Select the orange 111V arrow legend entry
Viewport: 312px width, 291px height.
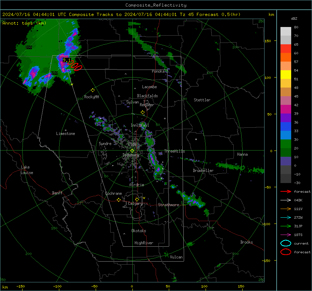coord(286,209)
